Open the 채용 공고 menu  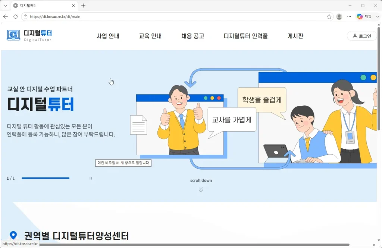[193, 36]
